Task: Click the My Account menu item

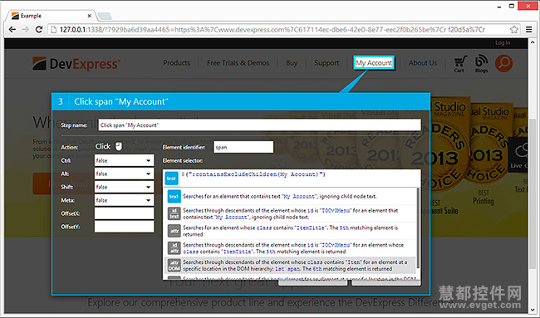Action: point(374,63)
